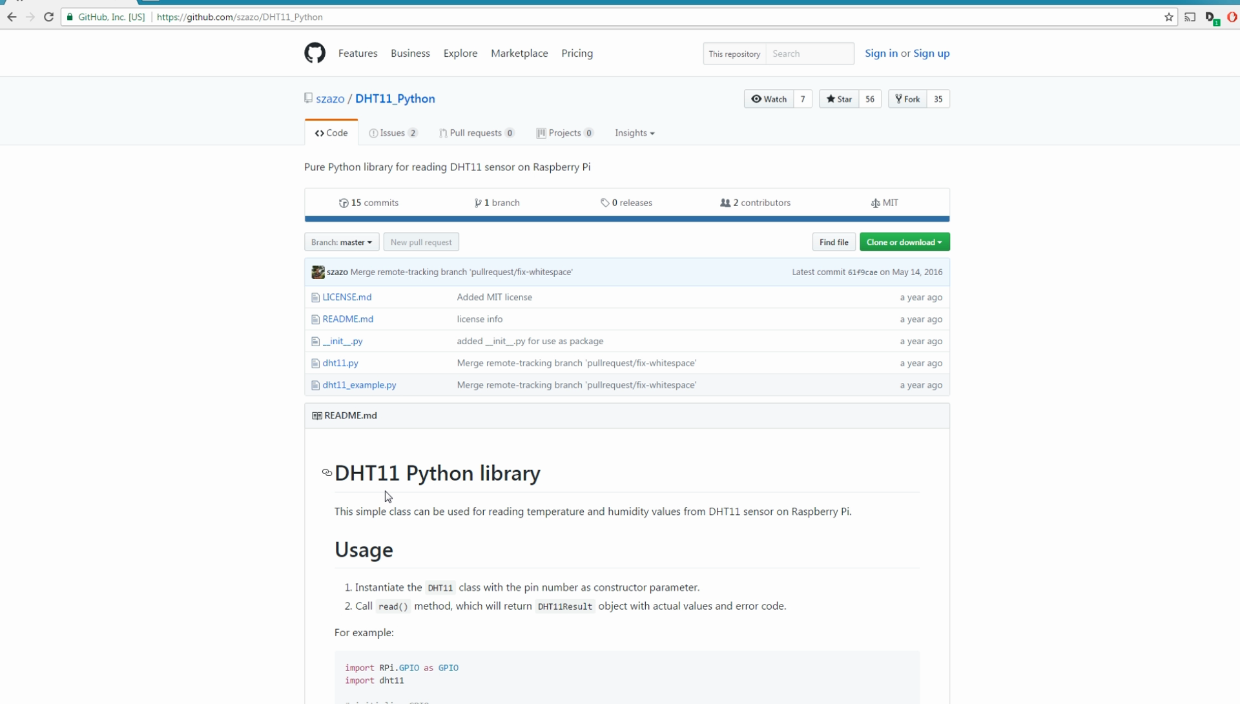This screenshot has height=704, width=1240.
Task: Open Branch: master dropdown
Action: pyautogui.click(x=342, y=242)
